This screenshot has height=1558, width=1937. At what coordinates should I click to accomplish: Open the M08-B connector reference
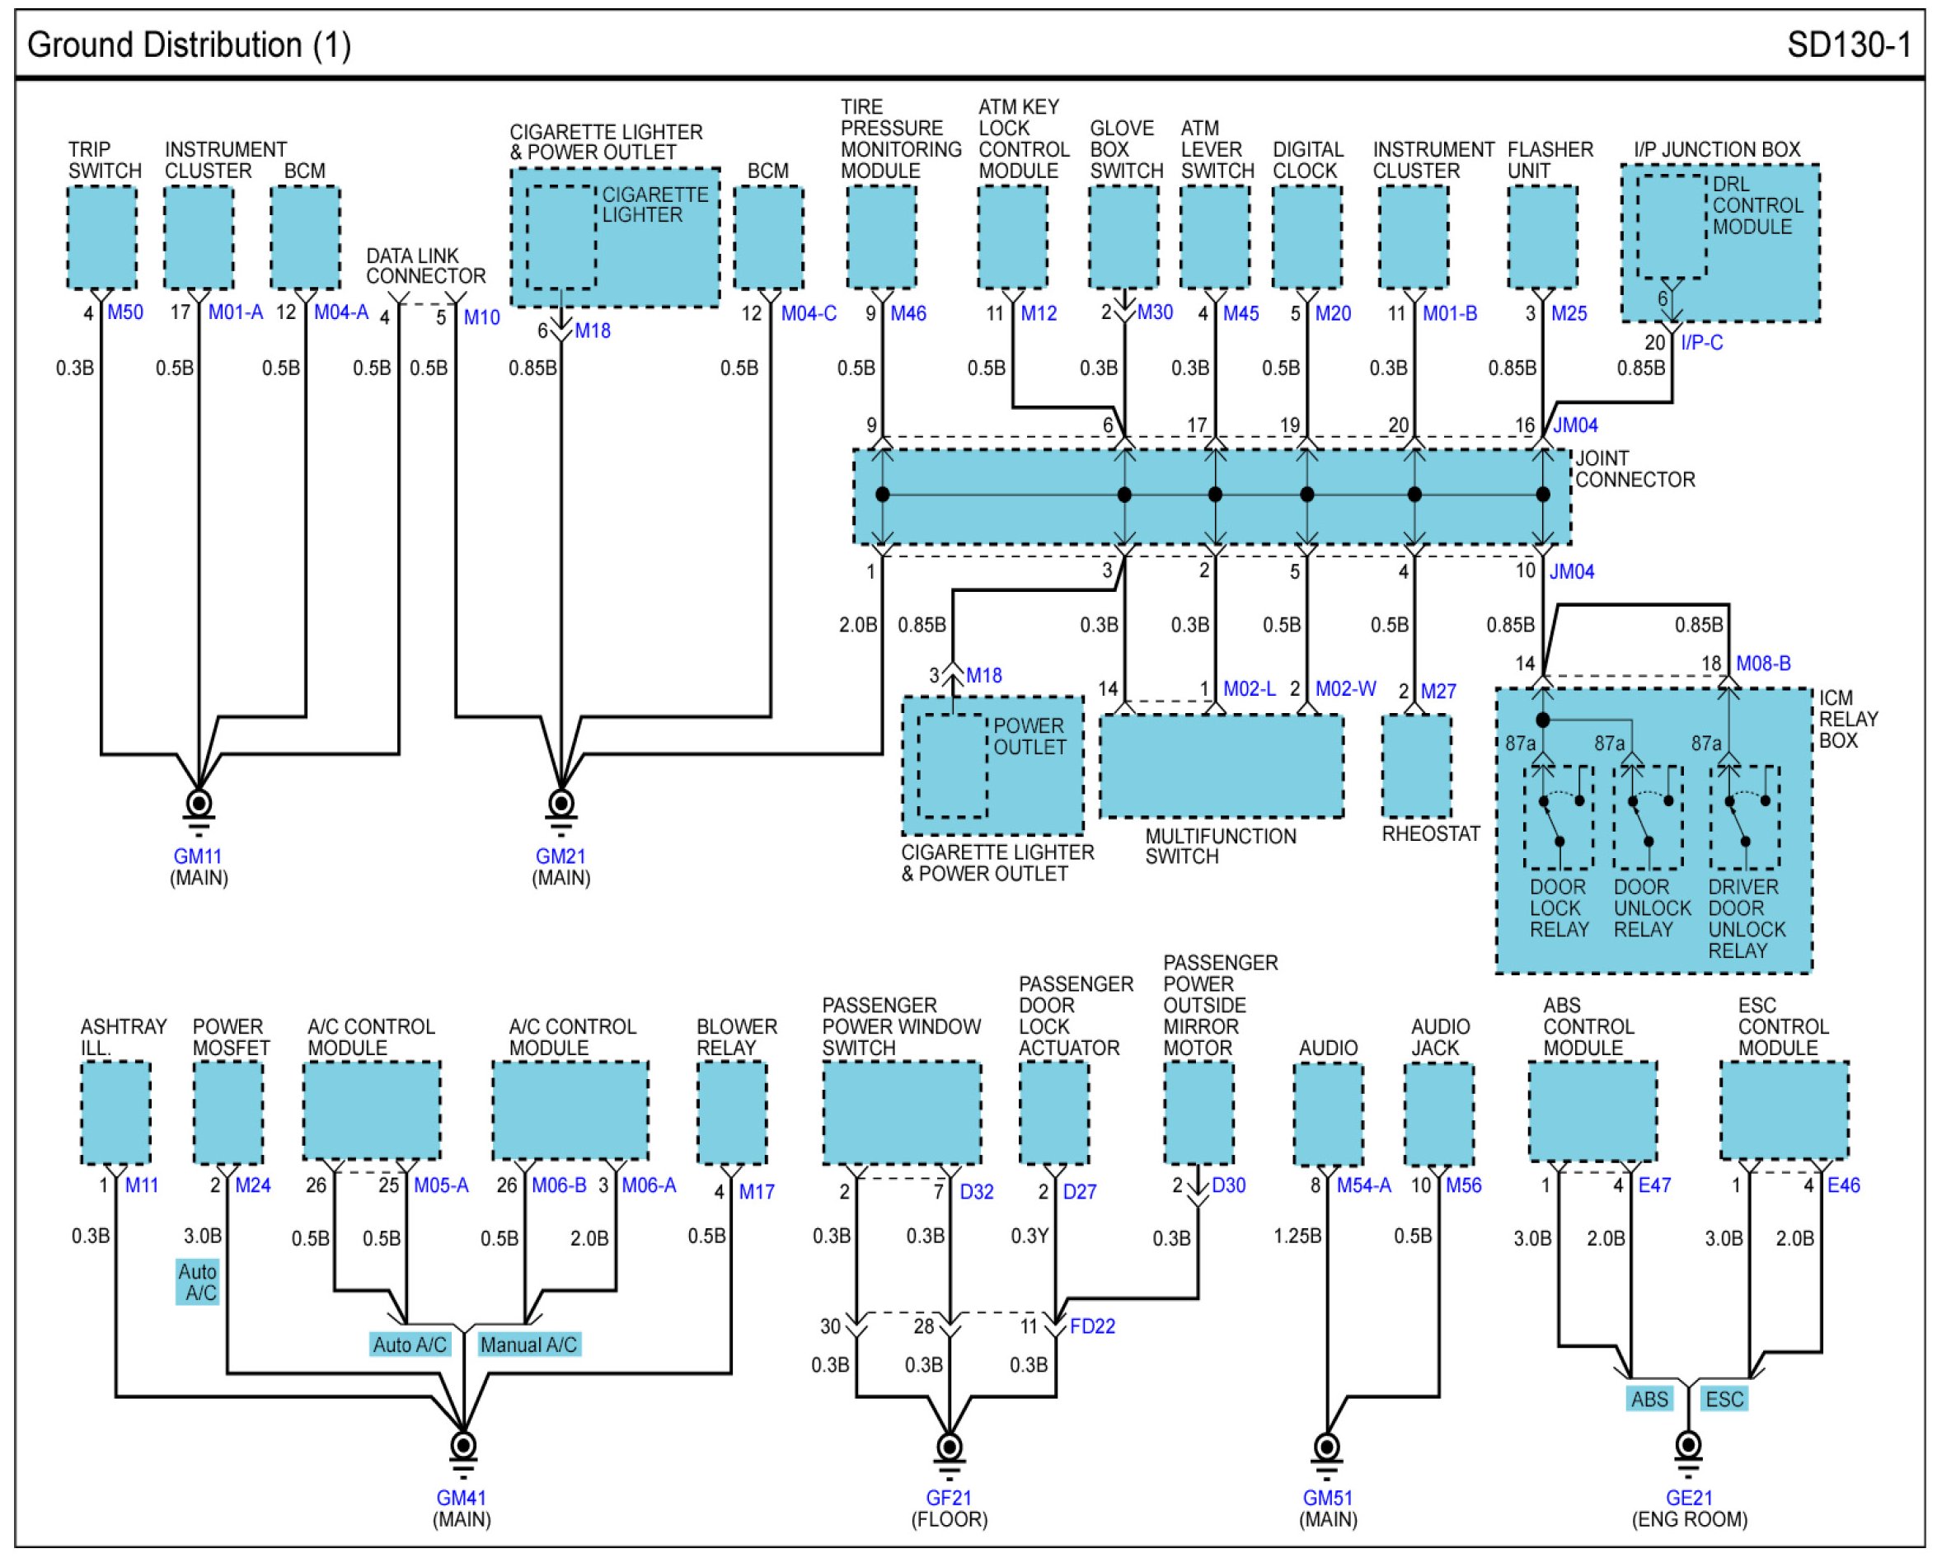(1763, 663)
